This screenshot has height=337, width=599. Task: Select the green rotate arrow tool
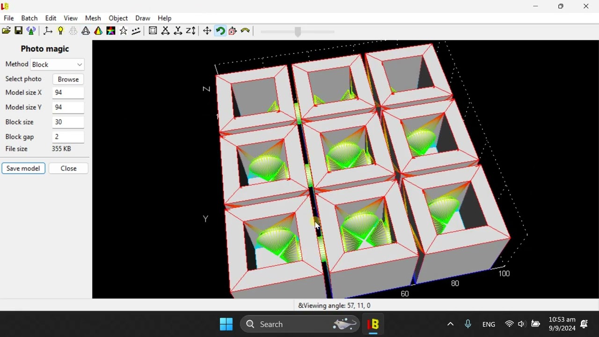(x=220, y=31)
